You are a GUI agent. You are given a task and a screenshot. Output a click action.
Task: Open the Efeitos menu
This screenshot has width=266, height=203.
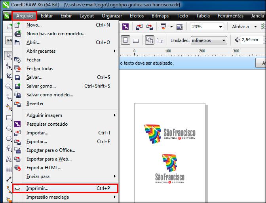[x=137, y=16]
